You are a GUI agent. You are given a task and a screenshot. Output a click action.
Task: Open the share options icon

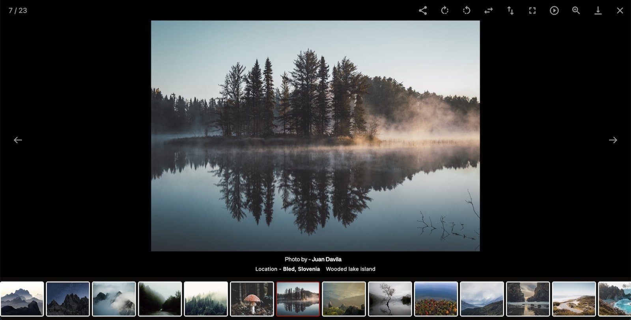[x=423, y=11]
